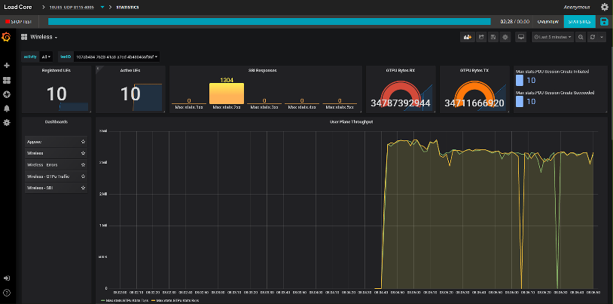Click the zoom out magnifier icon
613x304 pixels.
(580, 37)
